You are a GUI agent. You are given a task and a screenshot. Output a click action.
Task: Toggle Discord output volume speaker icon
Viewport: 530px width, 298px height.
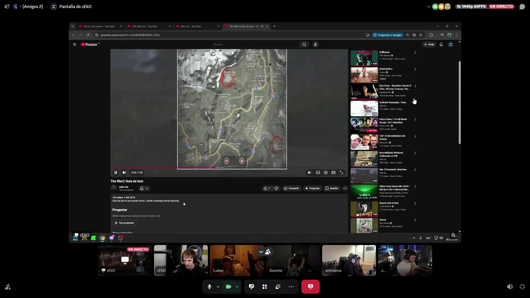(x=510, y=286)
